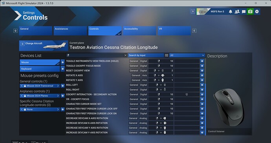Click gear icon next to Mouse device
Viewport: 271px width, 143px height.
[62, 62]
